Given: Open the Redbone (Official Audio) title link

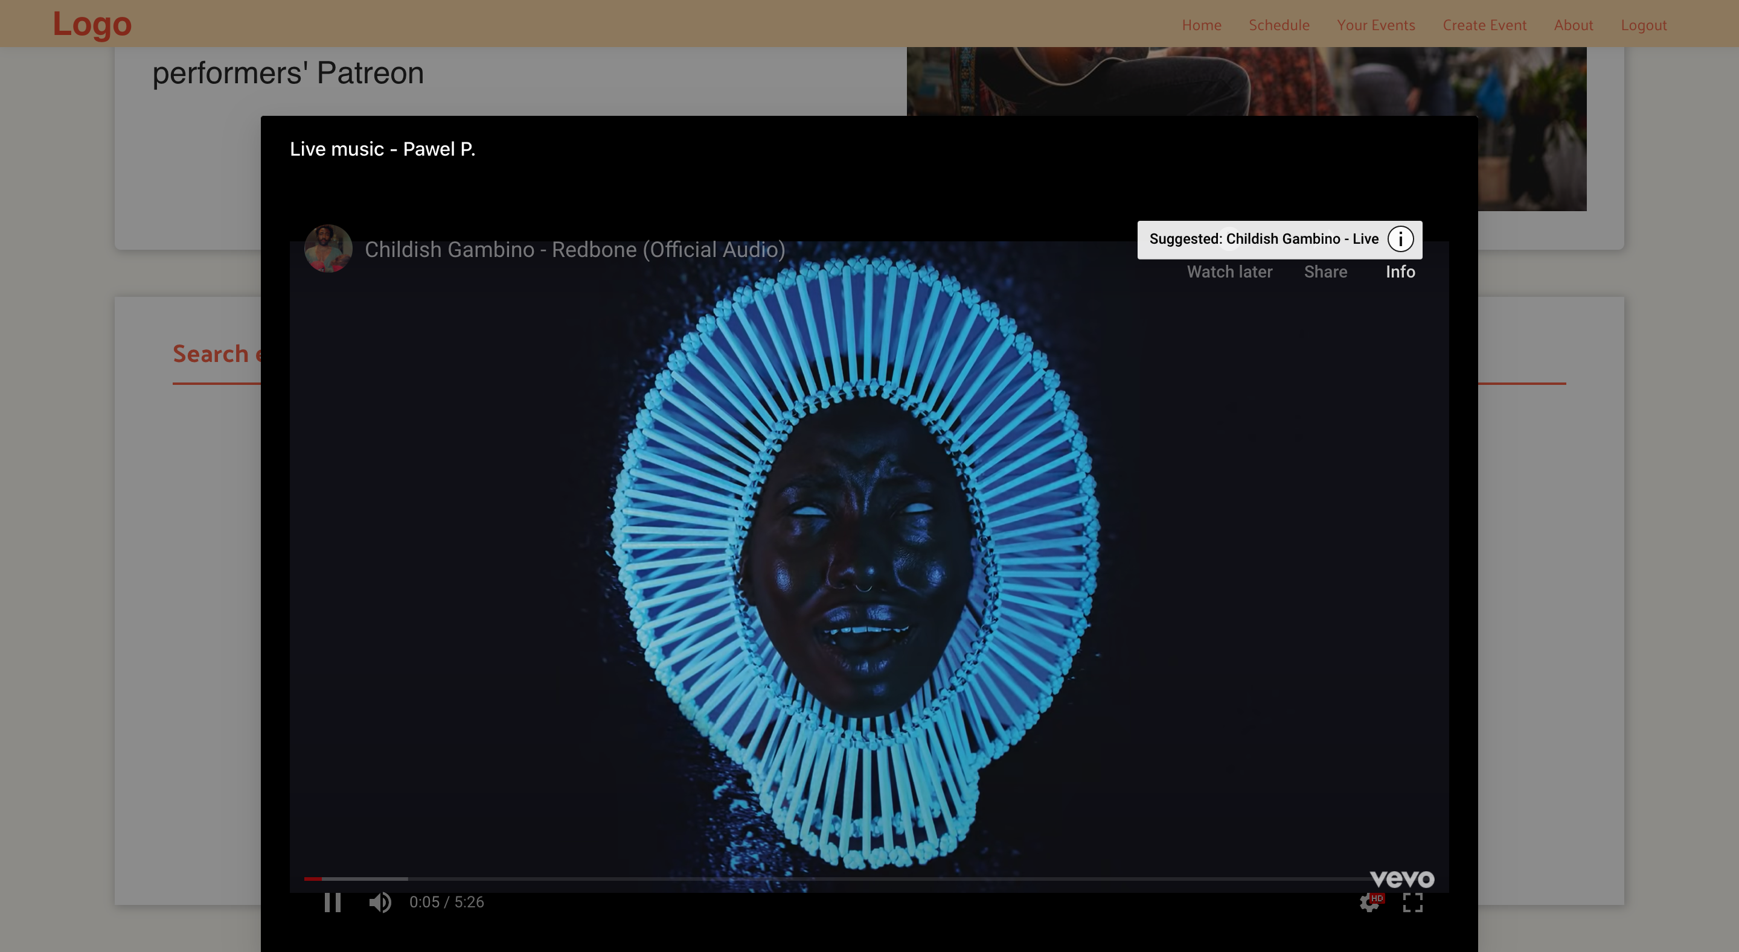Looking at the screenshot, I should point(574,250).
